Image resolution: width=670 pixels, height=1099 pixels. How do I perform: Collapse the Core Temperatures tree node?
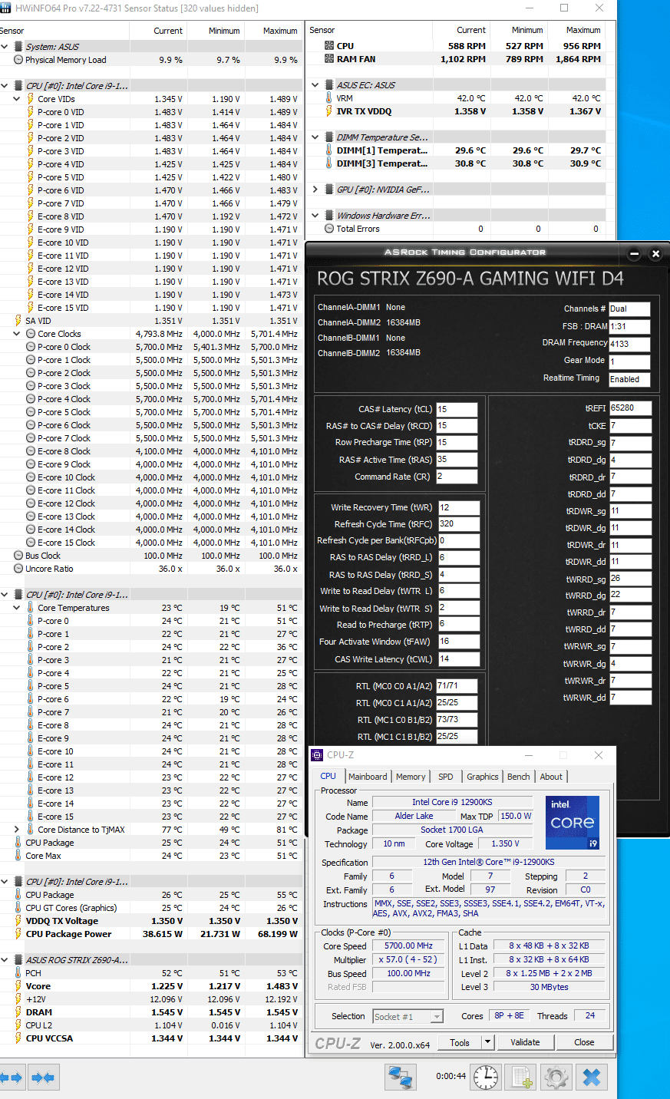click(17, 608)
